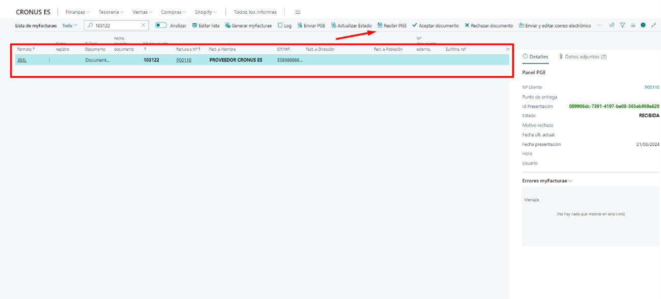Click the RECIBIDA status value

tap(649, 116)
